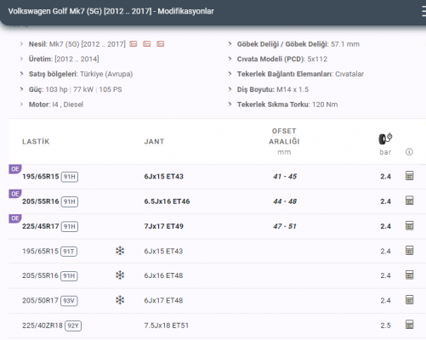This screenshot has height=340, width=426.
Task: Expand chevron beside Cıvata Modeli (PCD)
Action: pos(230,59)
